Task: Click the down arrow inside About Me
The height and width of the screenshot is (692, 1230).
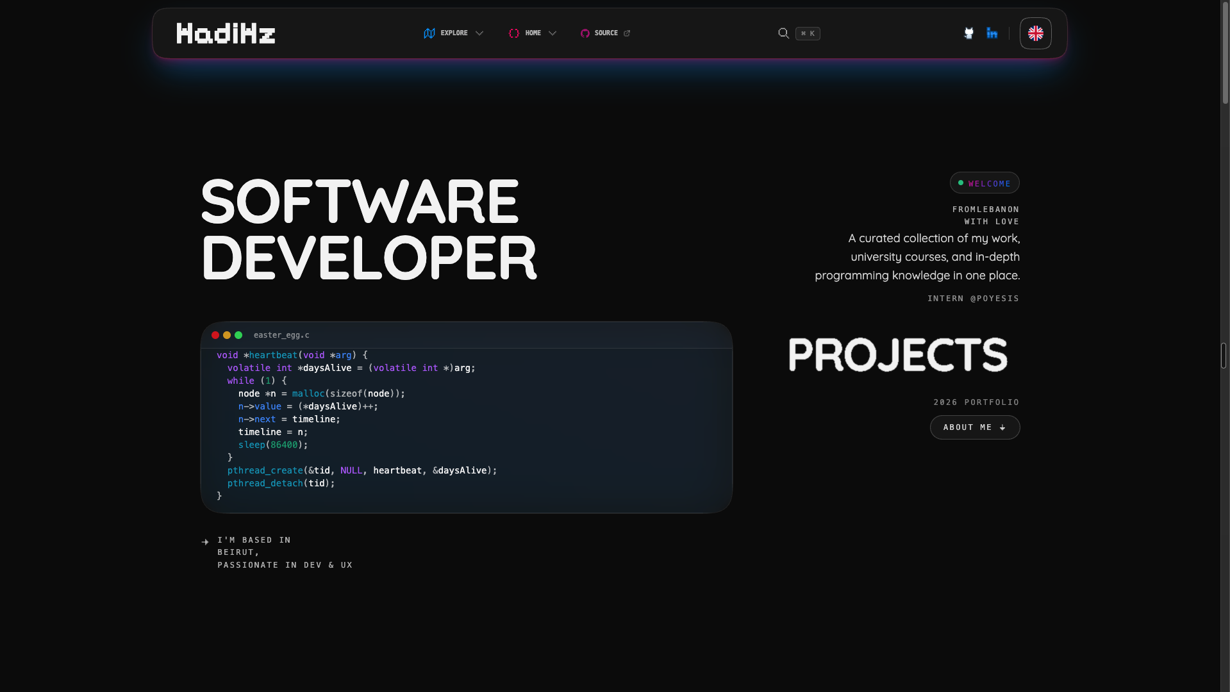Action: [1002, 427]
